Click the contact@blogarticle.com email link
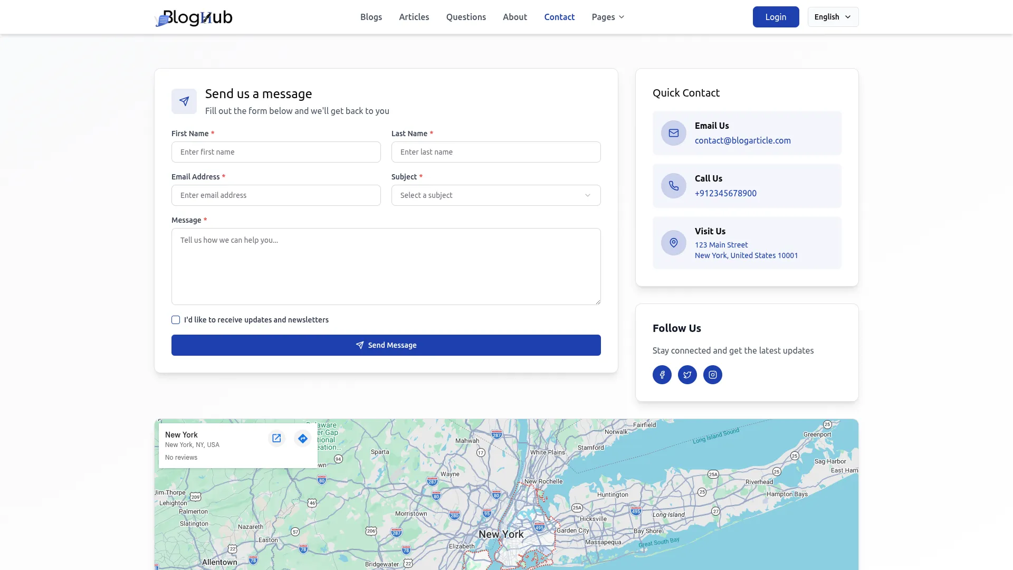Screen dimensions: 1013x570 pyautogui.click(x=742, y=140)
